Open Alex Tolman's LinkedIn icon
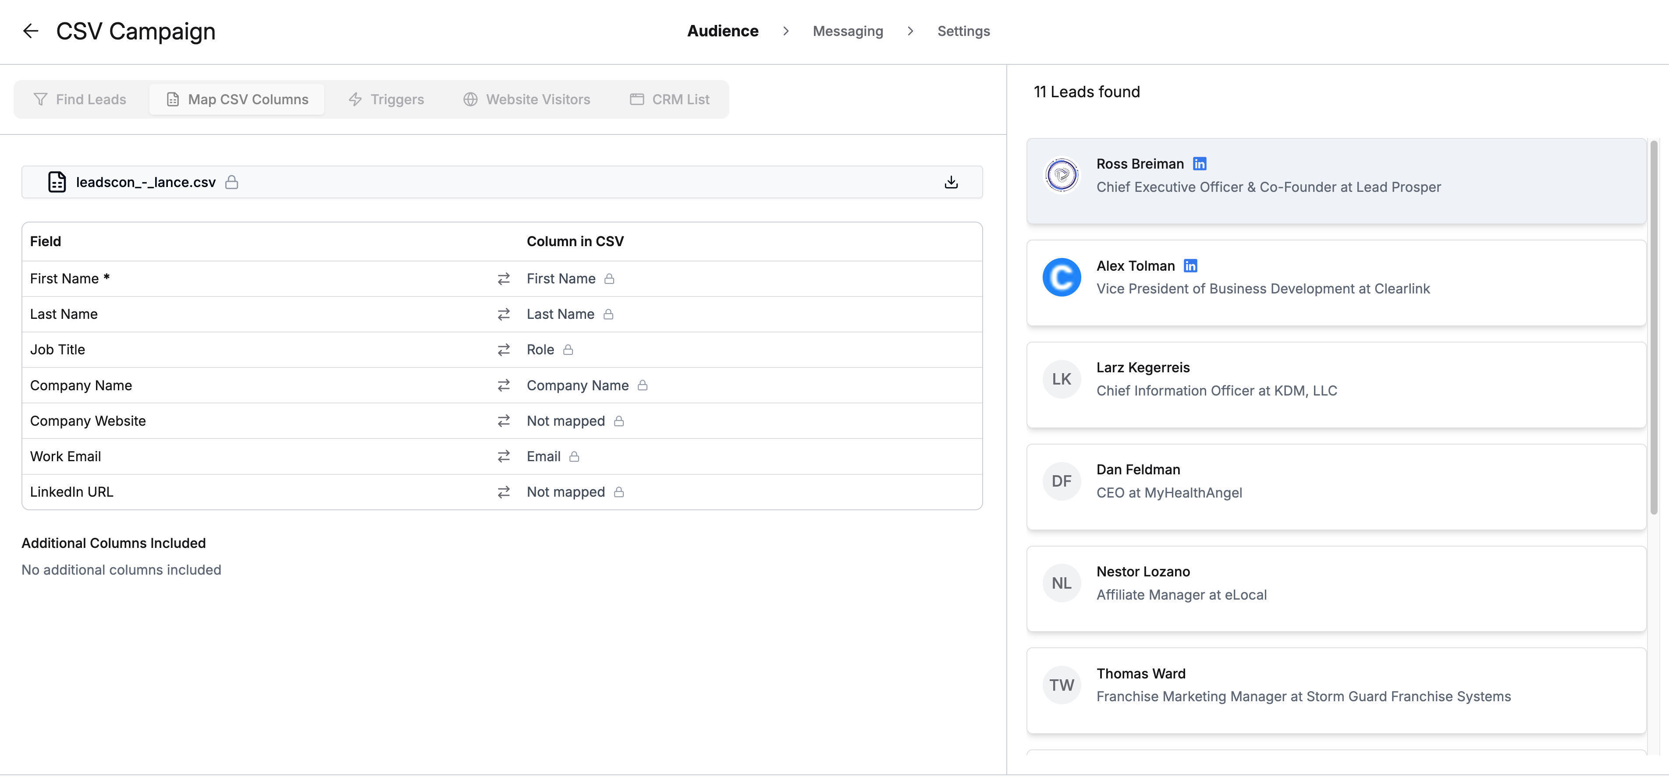Image resolution: width=1669 pixels, height=784 pixels. 1190,266
